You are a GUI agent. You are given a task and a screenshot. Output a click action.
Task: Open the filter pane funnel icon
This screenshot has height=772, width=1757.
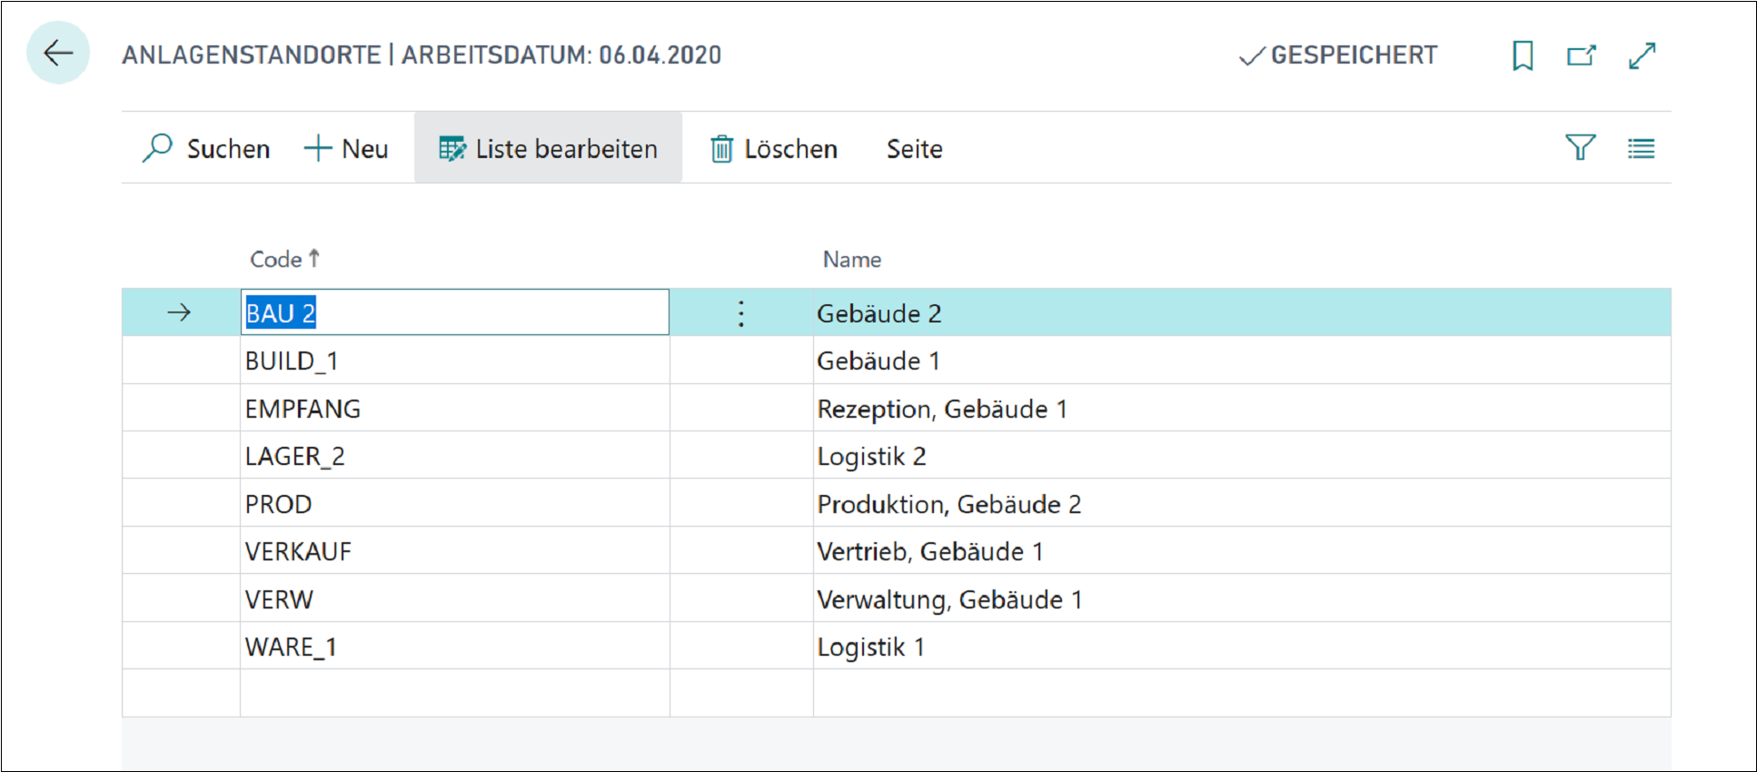[x=1580, y=147]
